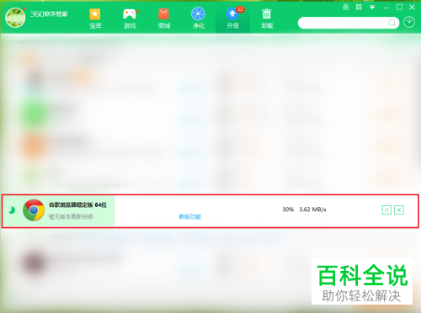The image size is (421, 313).
Task: Click the 360 user avatar picture
Action: pos(15,18)
